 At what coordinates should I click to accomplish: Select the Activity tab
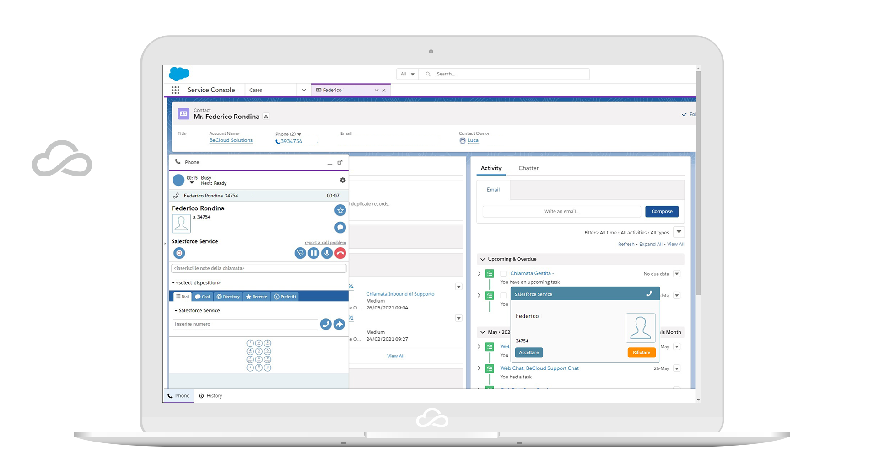tap(491, 168)
